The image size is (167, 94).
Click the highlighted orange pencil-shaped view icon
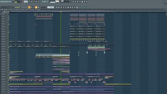[x=36, y=7]
